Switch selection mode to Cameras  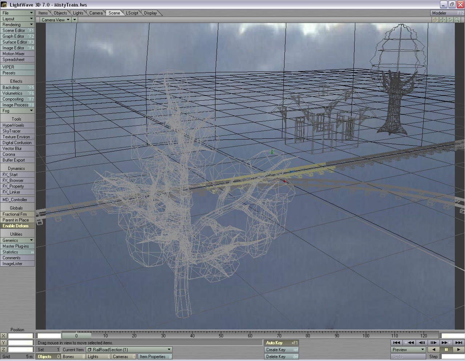tap(124, 357)
